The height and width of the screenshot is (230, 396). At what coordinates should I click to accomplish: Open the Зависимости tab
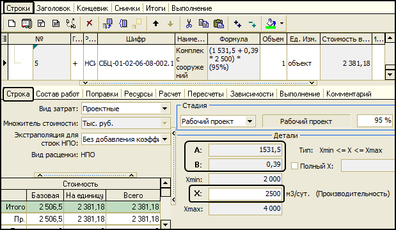[251, 94]
